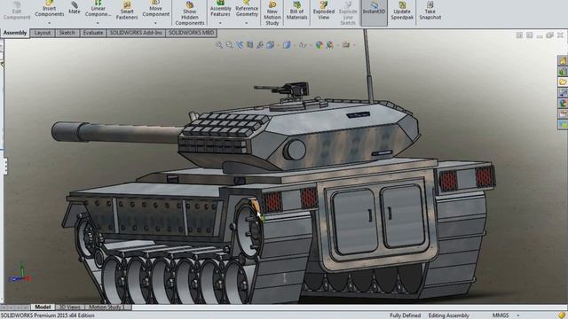
Task: Click Zoom to Fit icon
Action: tap(219, 45)
